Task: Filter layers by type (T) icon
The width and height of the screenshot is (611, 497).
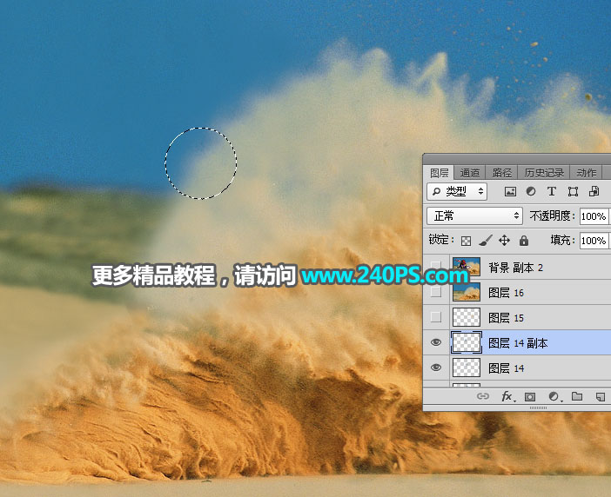Action: click(552, 191)
